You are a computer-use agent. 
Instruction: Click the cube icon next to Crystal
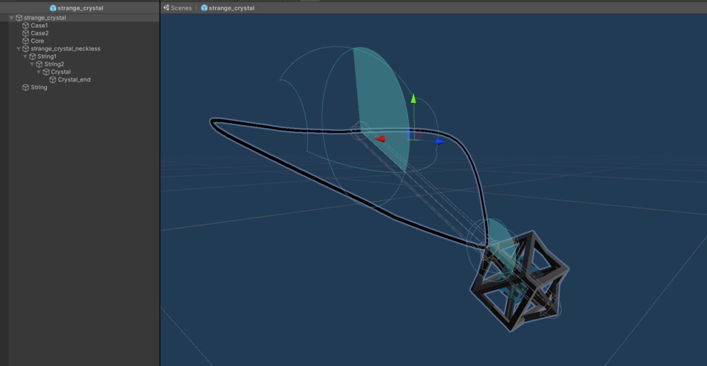point(46,72)
